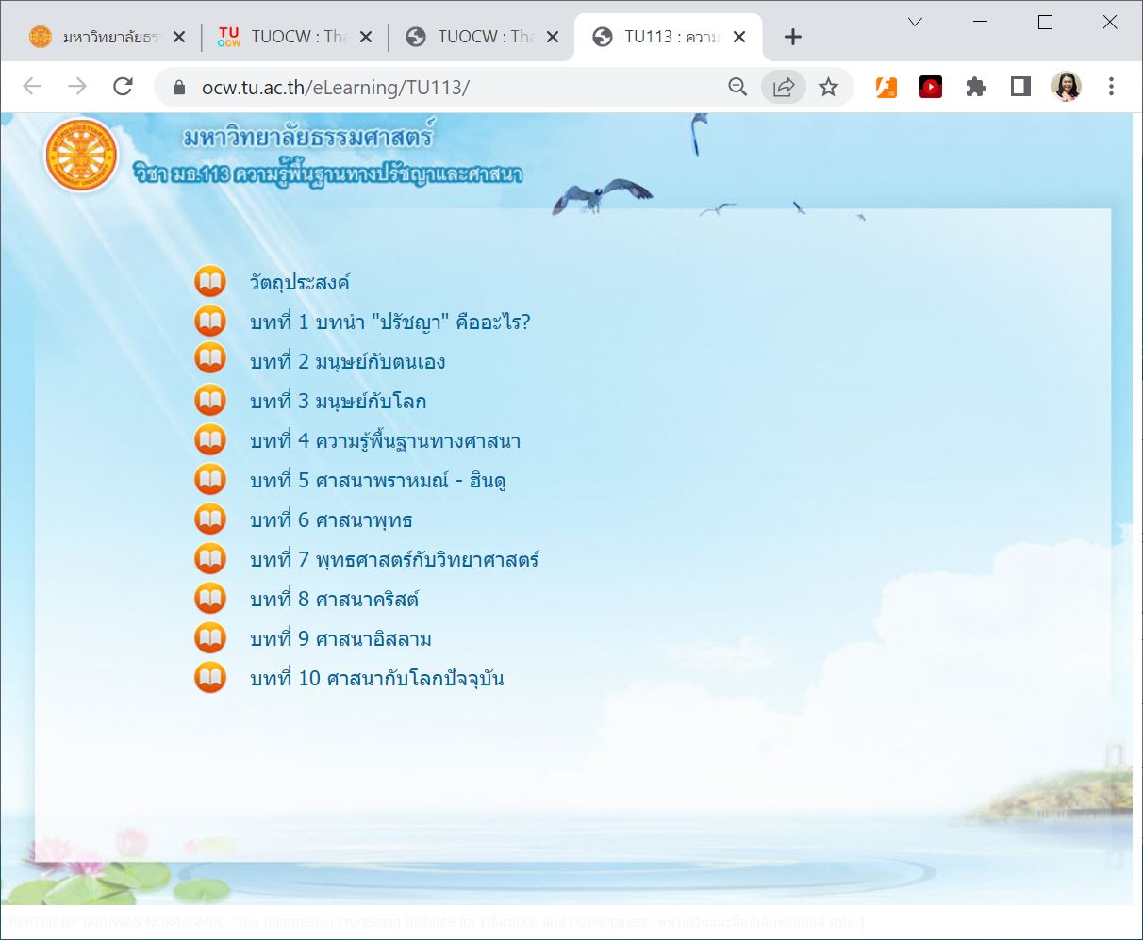Click the zoom magnifier icon in address bar
The width and height of the screenshot is (1143, 940).
737,87
